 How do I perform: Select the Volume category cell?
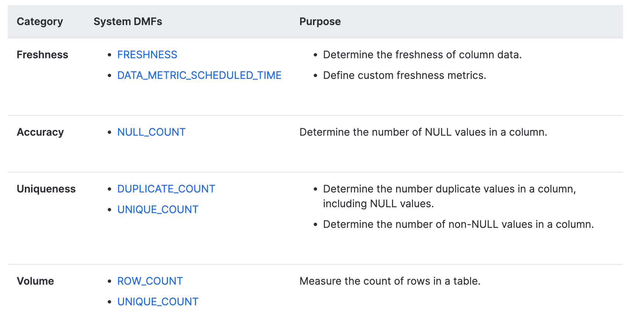click(35, 281)
